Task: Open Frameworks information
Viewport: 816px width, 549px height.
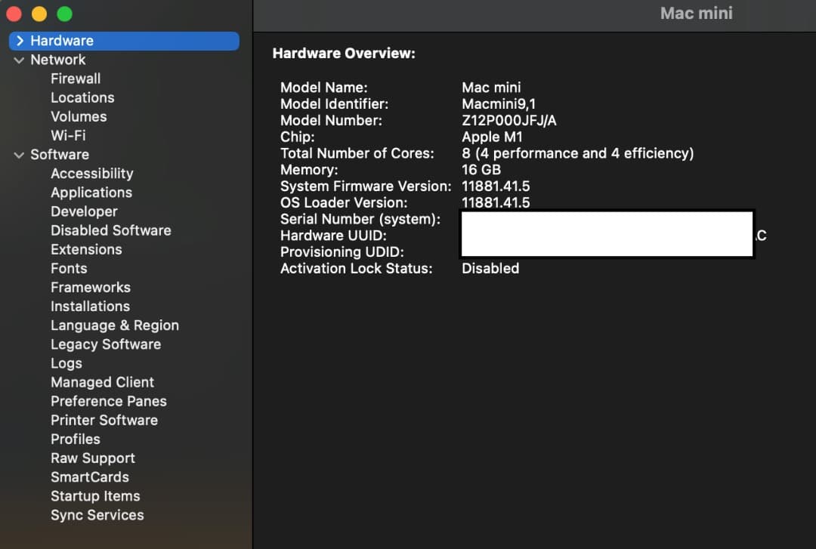Action: click(91, 287)
